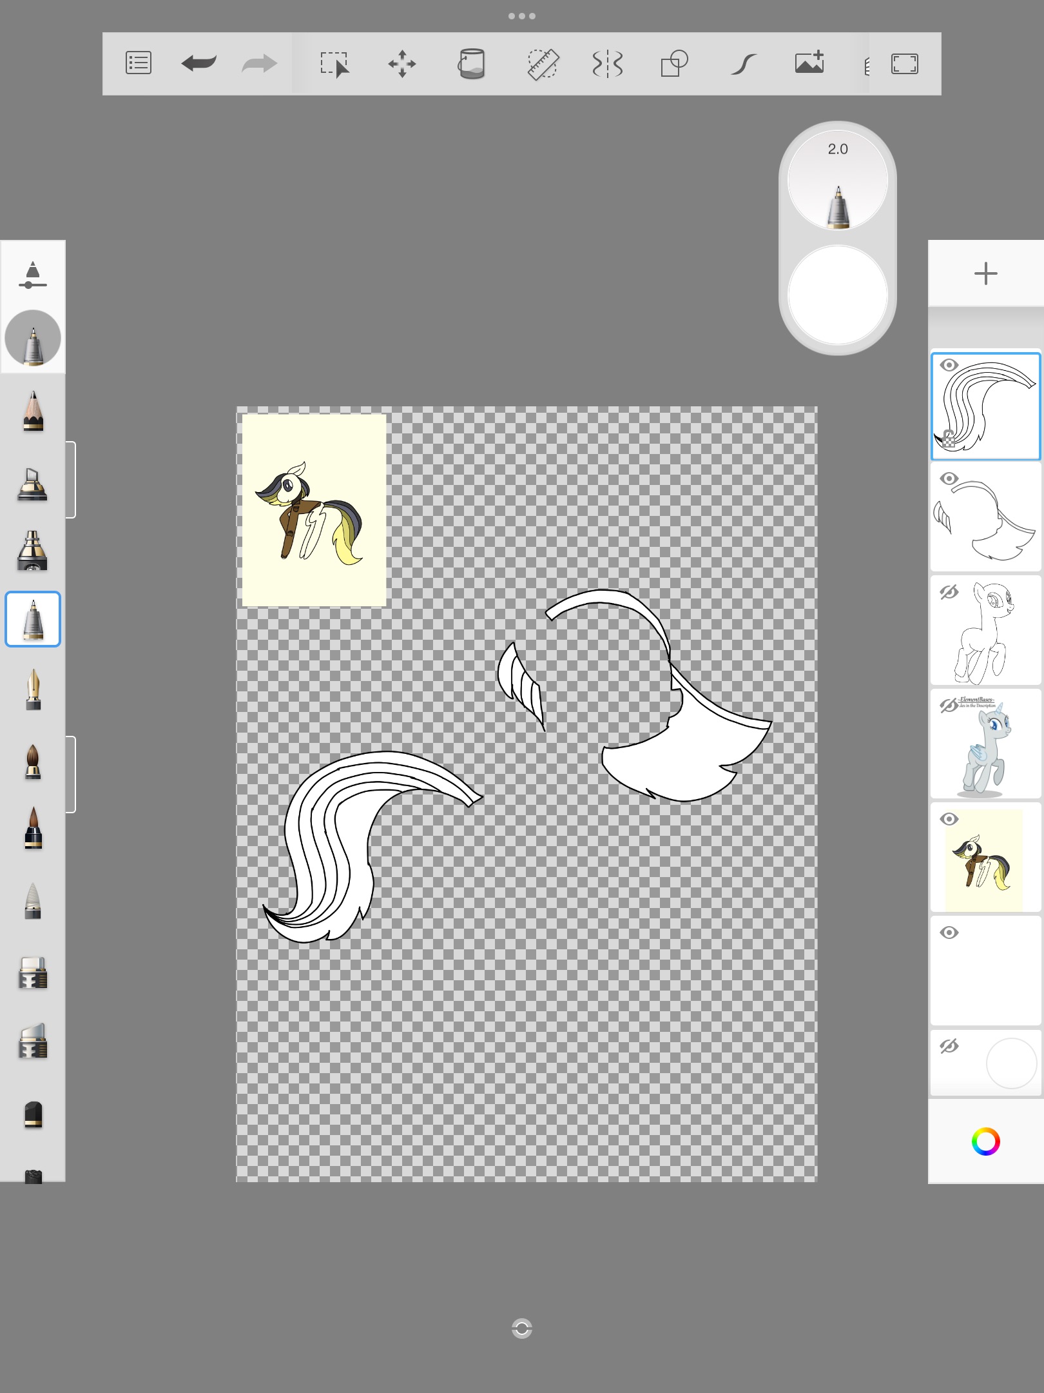
Task: Select the angled-tip striped eraser tool
Action: (x=33, y=1041)
